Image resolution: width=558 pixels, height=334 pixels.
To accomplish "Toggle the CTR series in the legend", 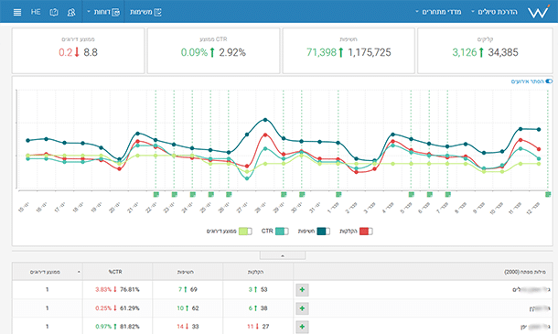I will tap(282, 232).
